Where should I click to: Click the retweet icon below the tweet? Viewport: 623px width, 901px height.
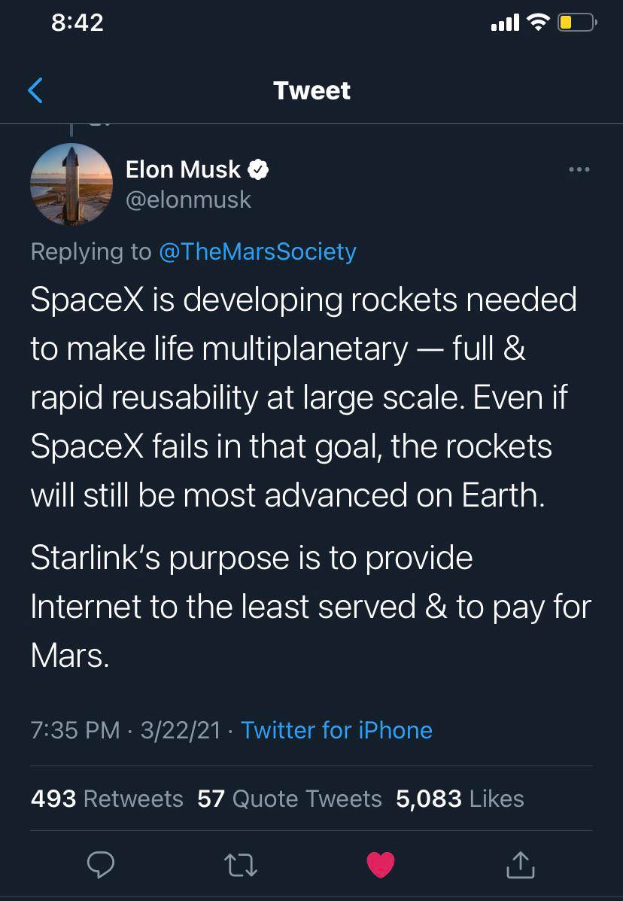pyautogui.click(x=241, y=865)
